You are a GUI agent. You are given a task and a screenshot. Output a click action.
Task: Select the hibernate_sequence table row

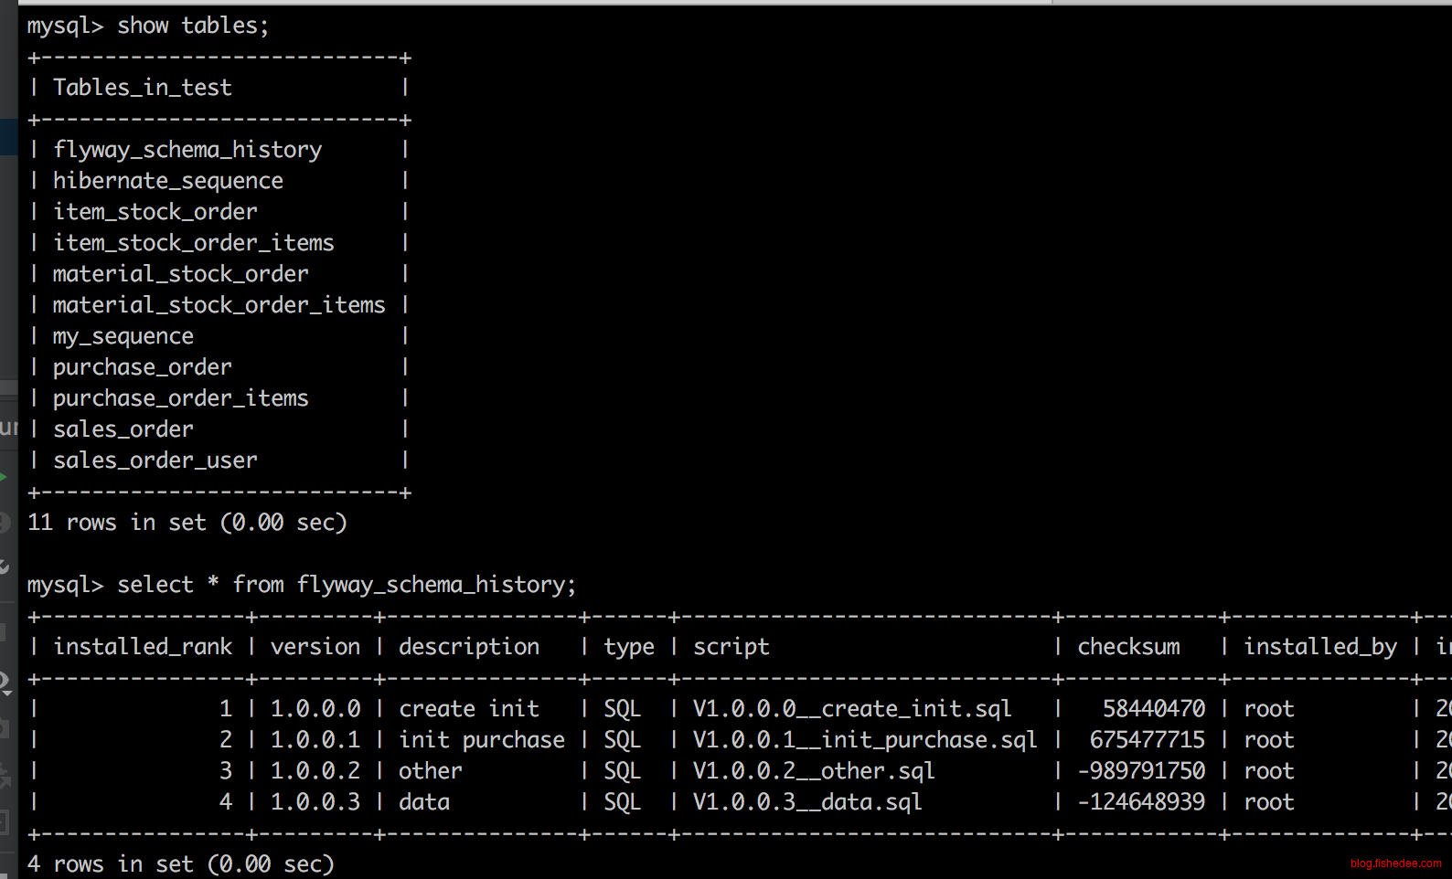click(x=167, y=181)
